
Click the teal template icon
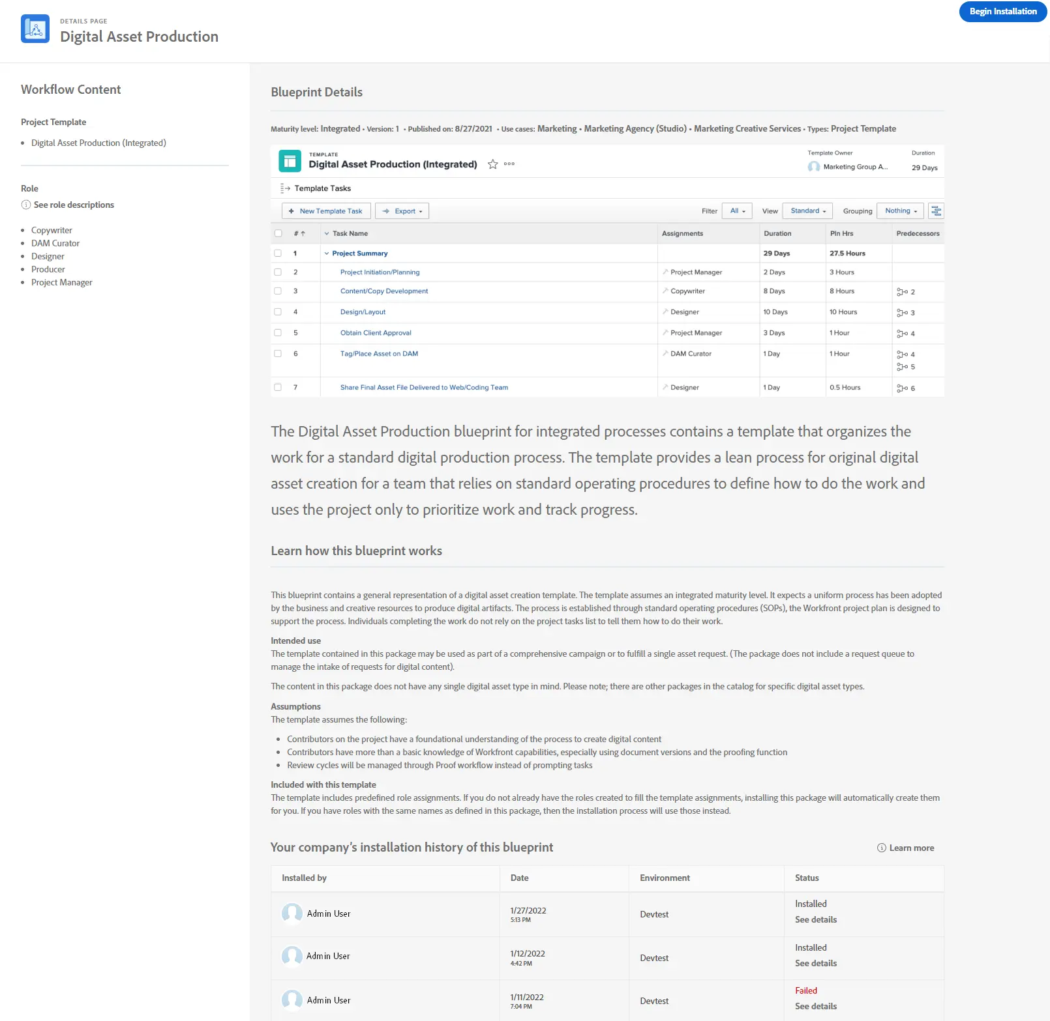(290, 161)
